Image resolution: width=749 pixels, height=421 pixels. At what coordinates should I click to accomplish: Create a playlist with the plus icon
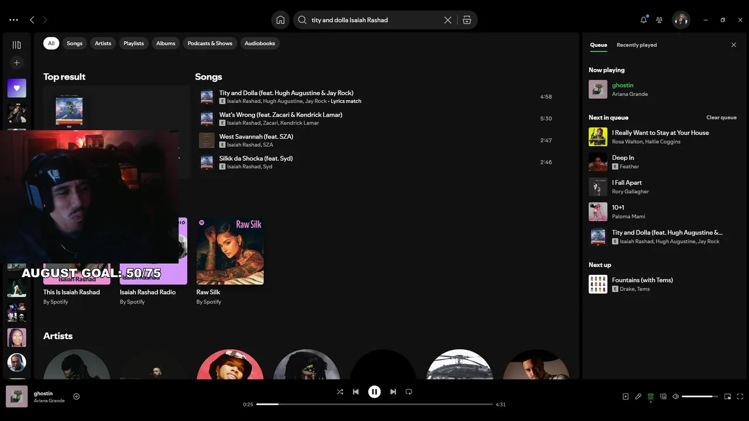pyautogui.click(x=16, y=63)
